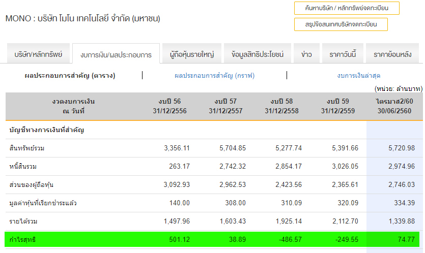The image size is (425, 253).
Task: Open the งบการเงินล่าสุด link
Action: point(359,76)
